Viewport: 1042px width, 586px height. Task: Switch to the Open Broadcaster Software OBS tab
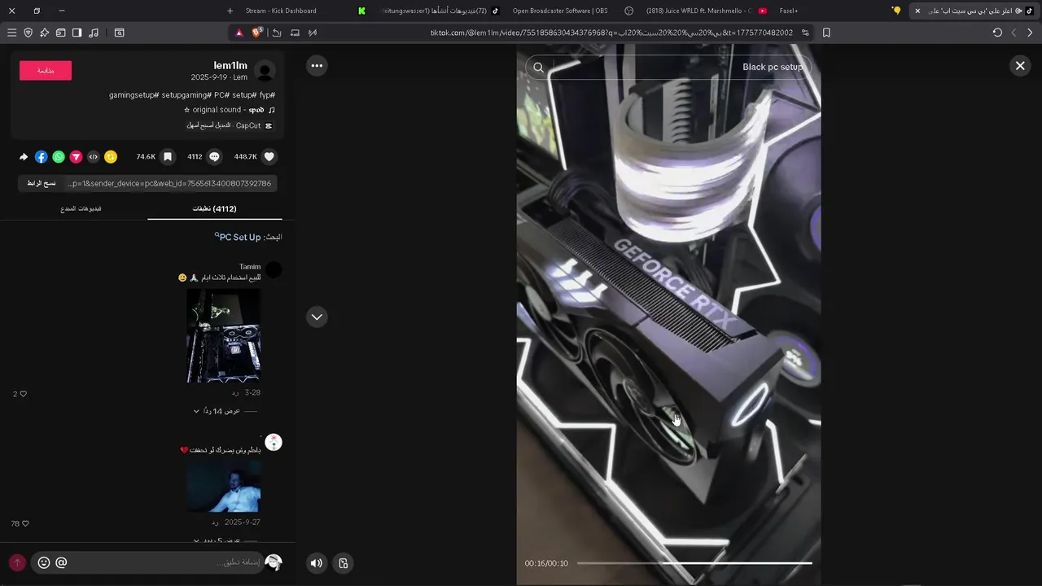point(560,11)
